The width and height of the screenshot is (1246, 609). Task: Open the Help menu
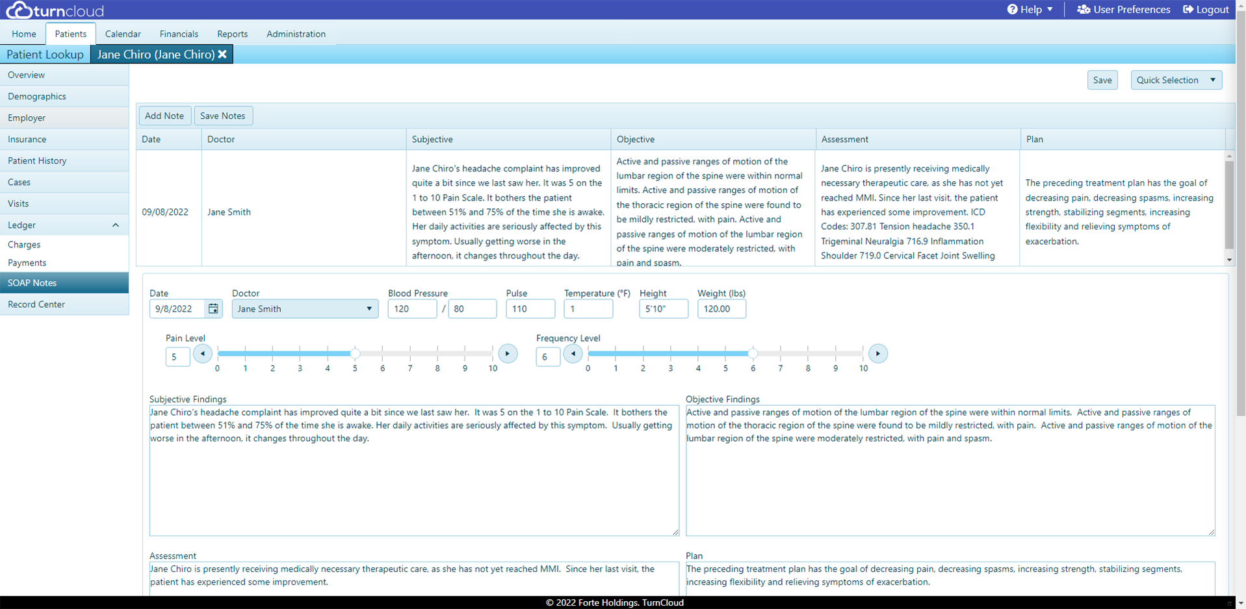click(1030, 10)
